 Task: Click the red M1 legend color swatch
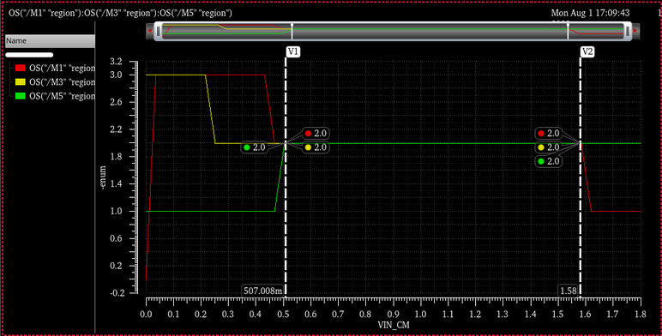pyautogui.click(x=21, y=69)
